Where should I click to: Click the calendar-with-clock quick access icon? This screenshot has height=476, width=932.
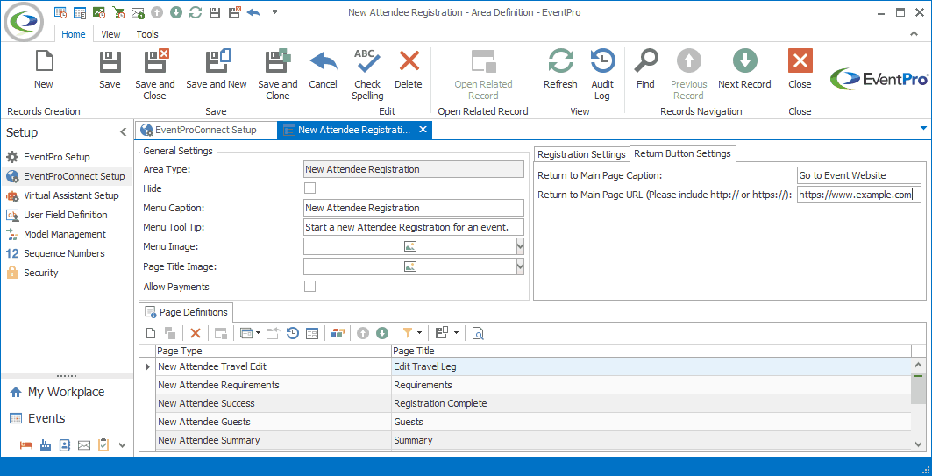coord(60,12)
